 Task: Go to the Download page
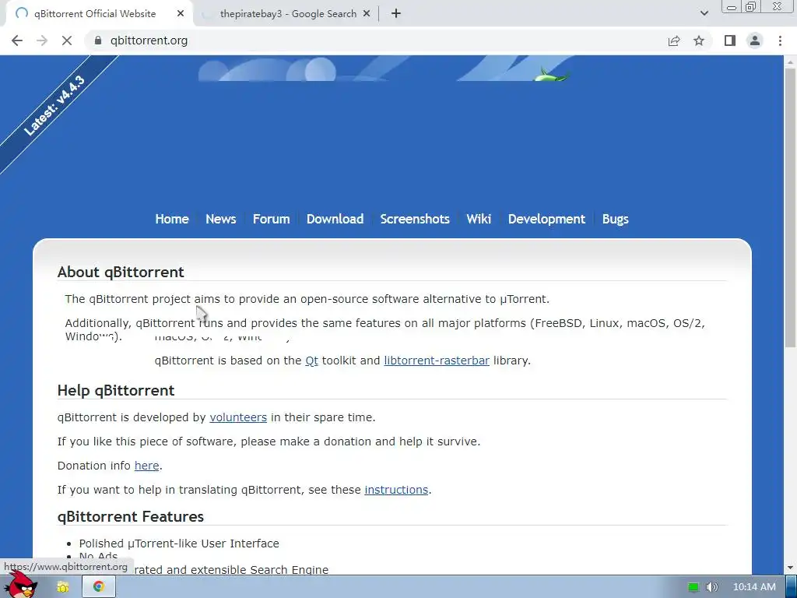point(335,219)
